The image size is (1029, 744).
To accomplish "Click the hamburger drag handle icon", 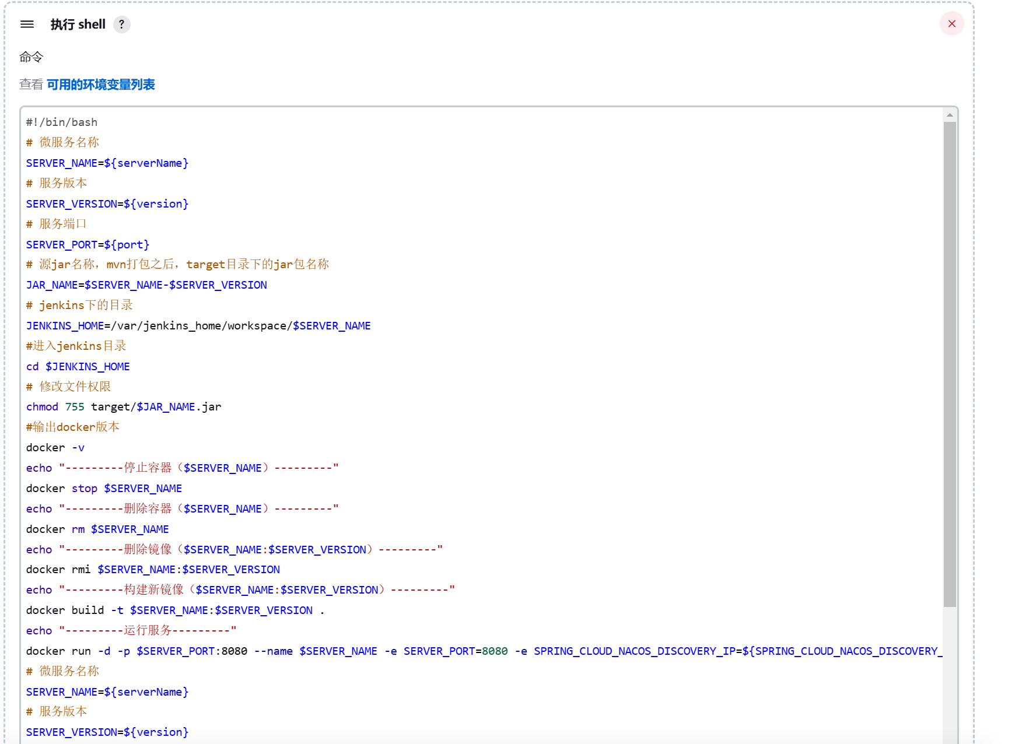I will pyautogui.click(x=27, y=24).
